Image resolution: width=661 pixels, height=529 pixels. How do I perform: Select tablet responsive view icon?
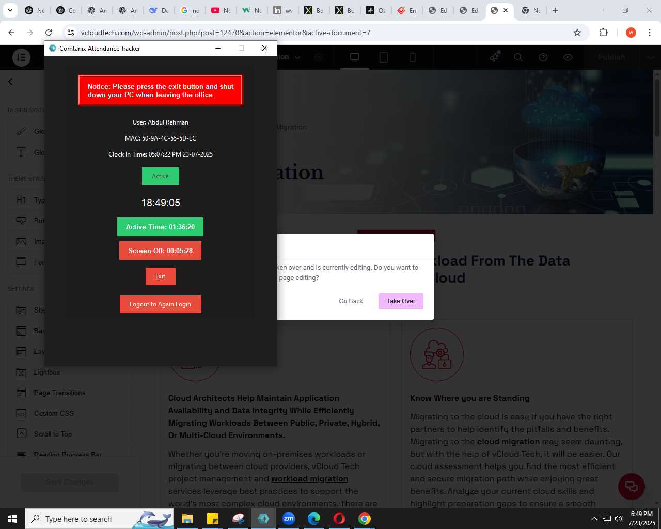384,57
